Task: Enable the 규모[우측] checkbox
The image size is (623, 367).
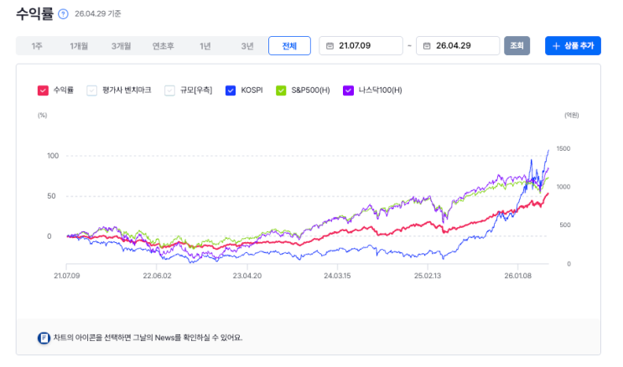Action: [x=169, y=90]
